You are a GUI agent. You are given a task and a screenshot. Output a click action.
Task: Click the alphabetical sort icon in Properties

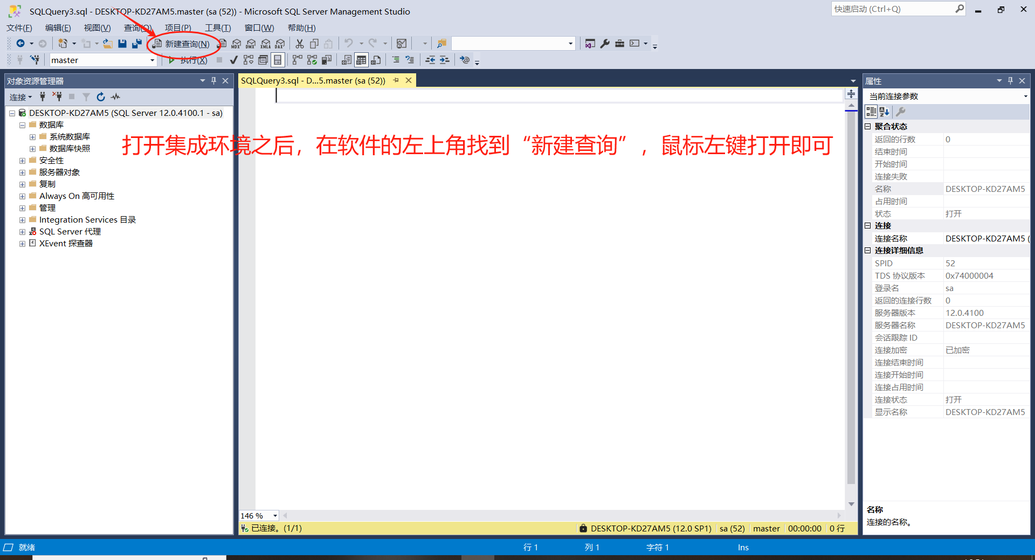pyautogui.click(x=885, y=112)
